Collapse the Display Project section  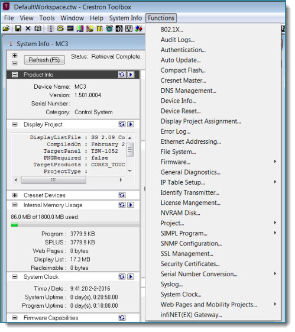tap(15, 124)
